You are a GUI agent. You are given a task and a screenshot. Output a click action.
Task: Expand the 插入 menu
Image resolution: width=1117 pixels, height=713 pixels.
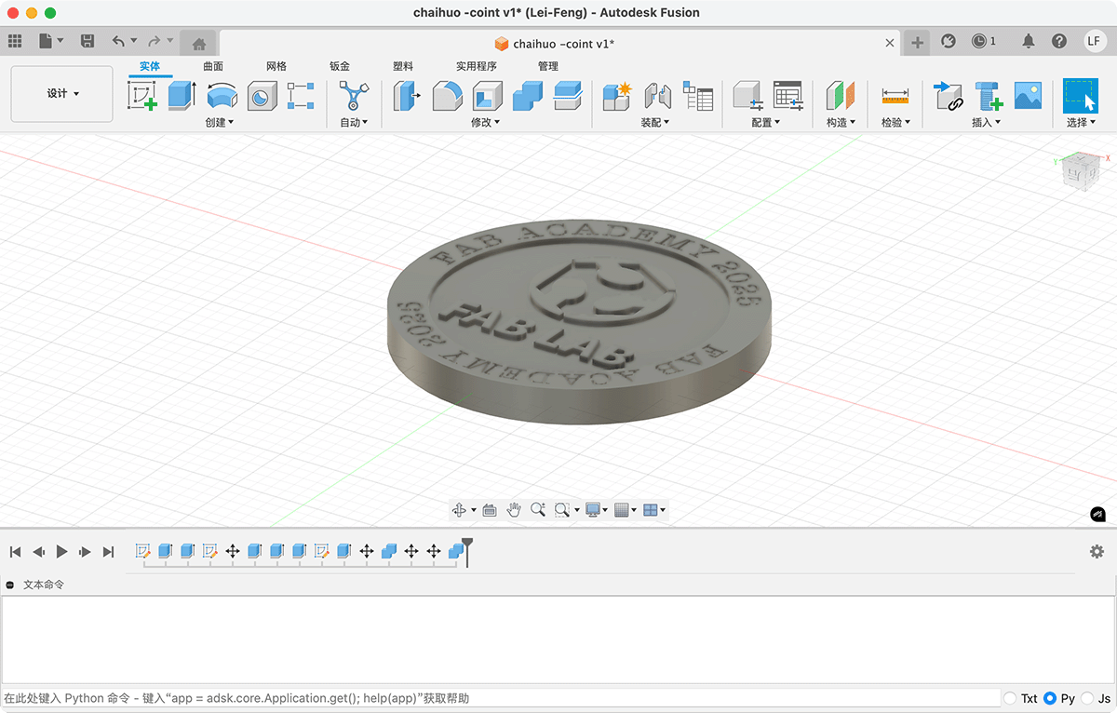tap(987, 122)
